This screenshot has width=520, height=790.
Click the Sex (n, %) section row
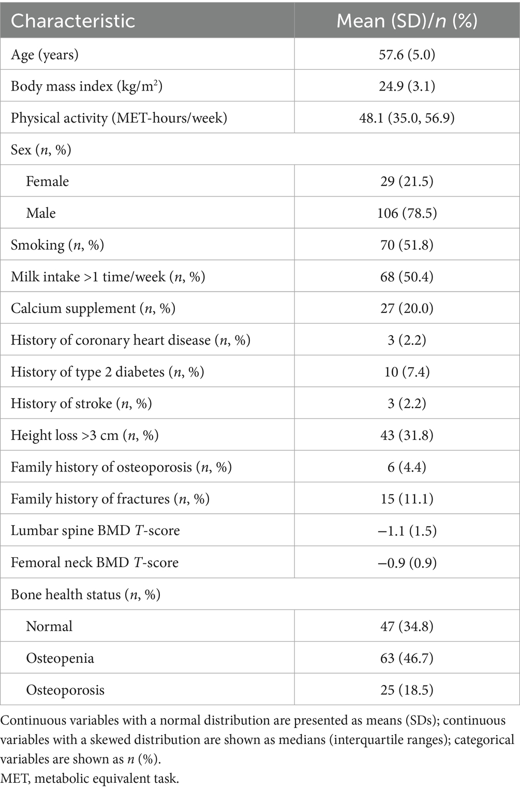click(41, 150)
